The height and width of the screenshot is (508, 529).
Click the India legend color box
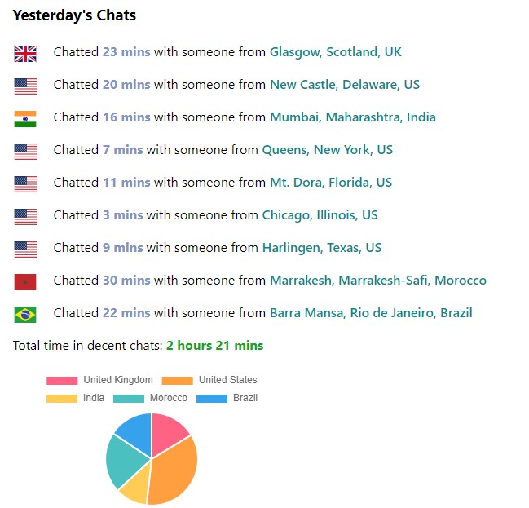coord(62,398)
